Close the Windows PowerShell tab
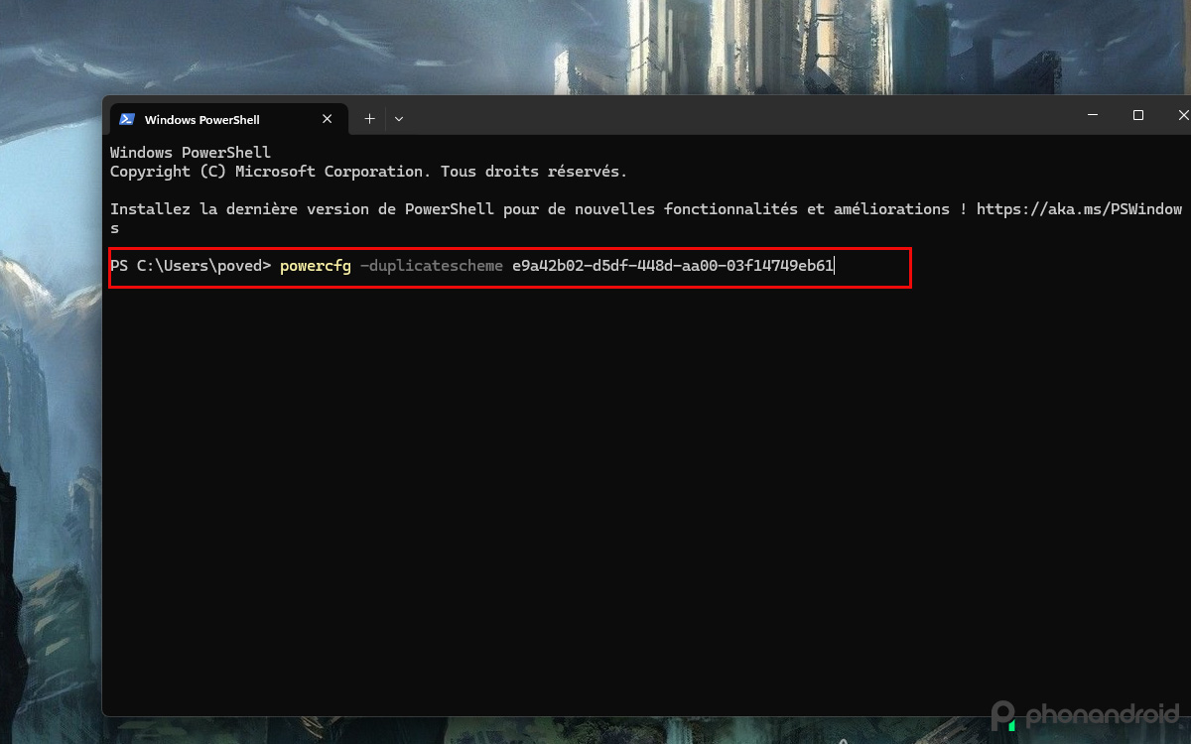 coord(327,118)
